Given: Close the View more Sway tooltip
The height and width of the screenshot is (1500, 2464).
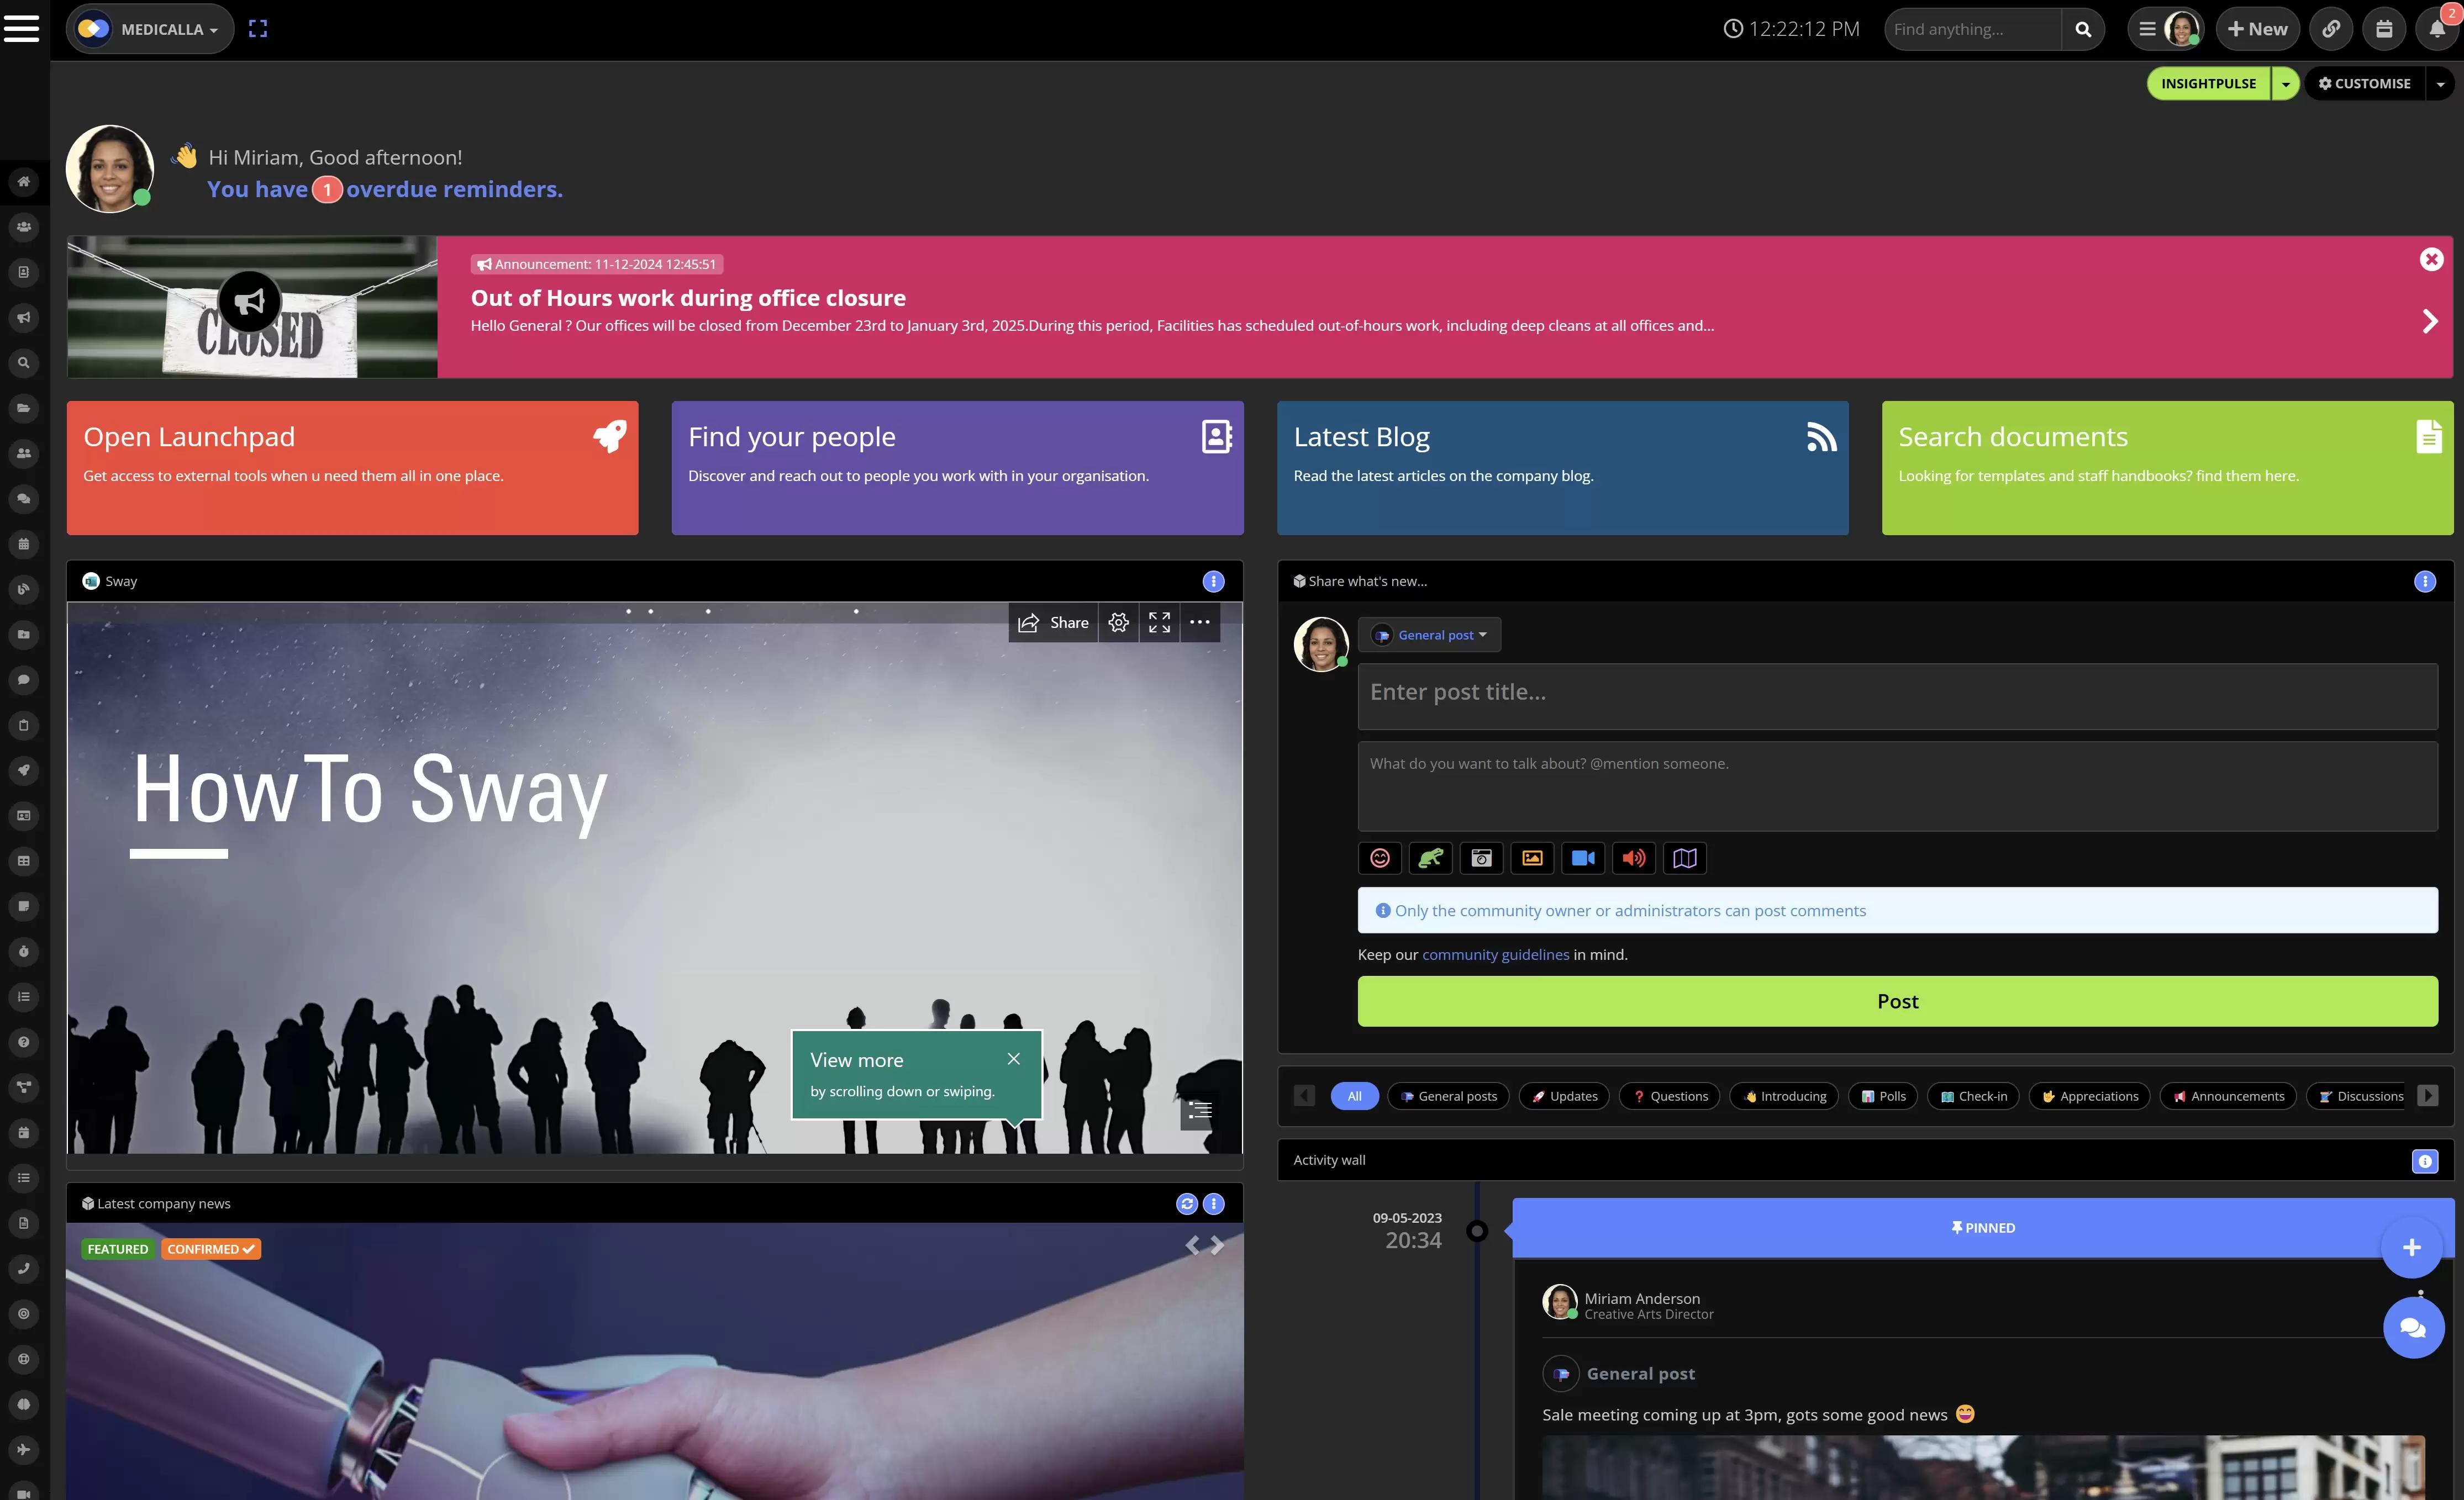Looking at the screenshot, I should (1013, 1059).
